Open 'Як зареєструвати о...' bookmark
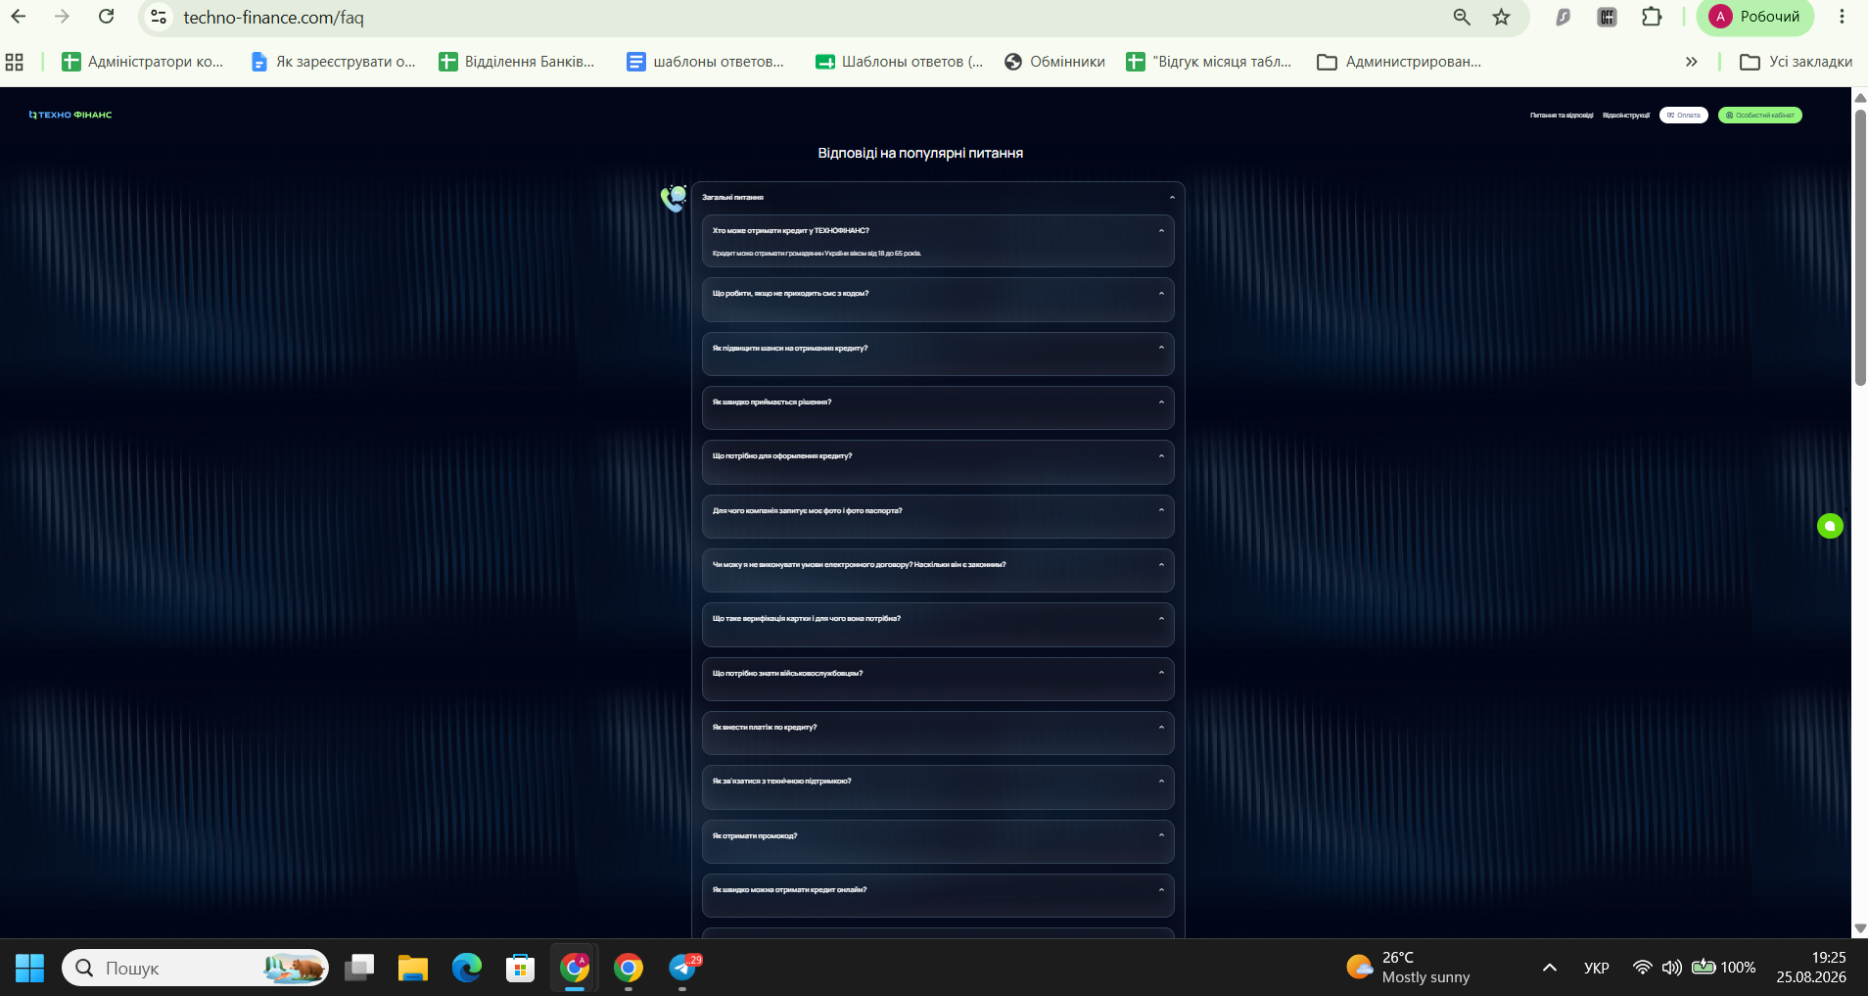Image resolution: width=1868 pixels, height=996 pixels. [x=333, y=62]
